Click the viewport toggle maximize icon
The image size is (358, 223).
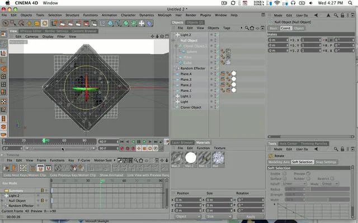pos(167,36)
